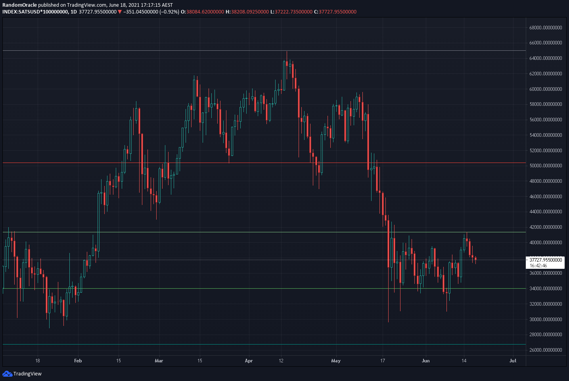Click the Feb label on time axis
569x381 pixels.
tap(78, 361)
